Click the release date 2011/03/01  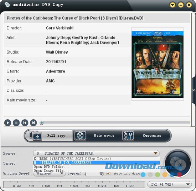[x=56, y=62]
